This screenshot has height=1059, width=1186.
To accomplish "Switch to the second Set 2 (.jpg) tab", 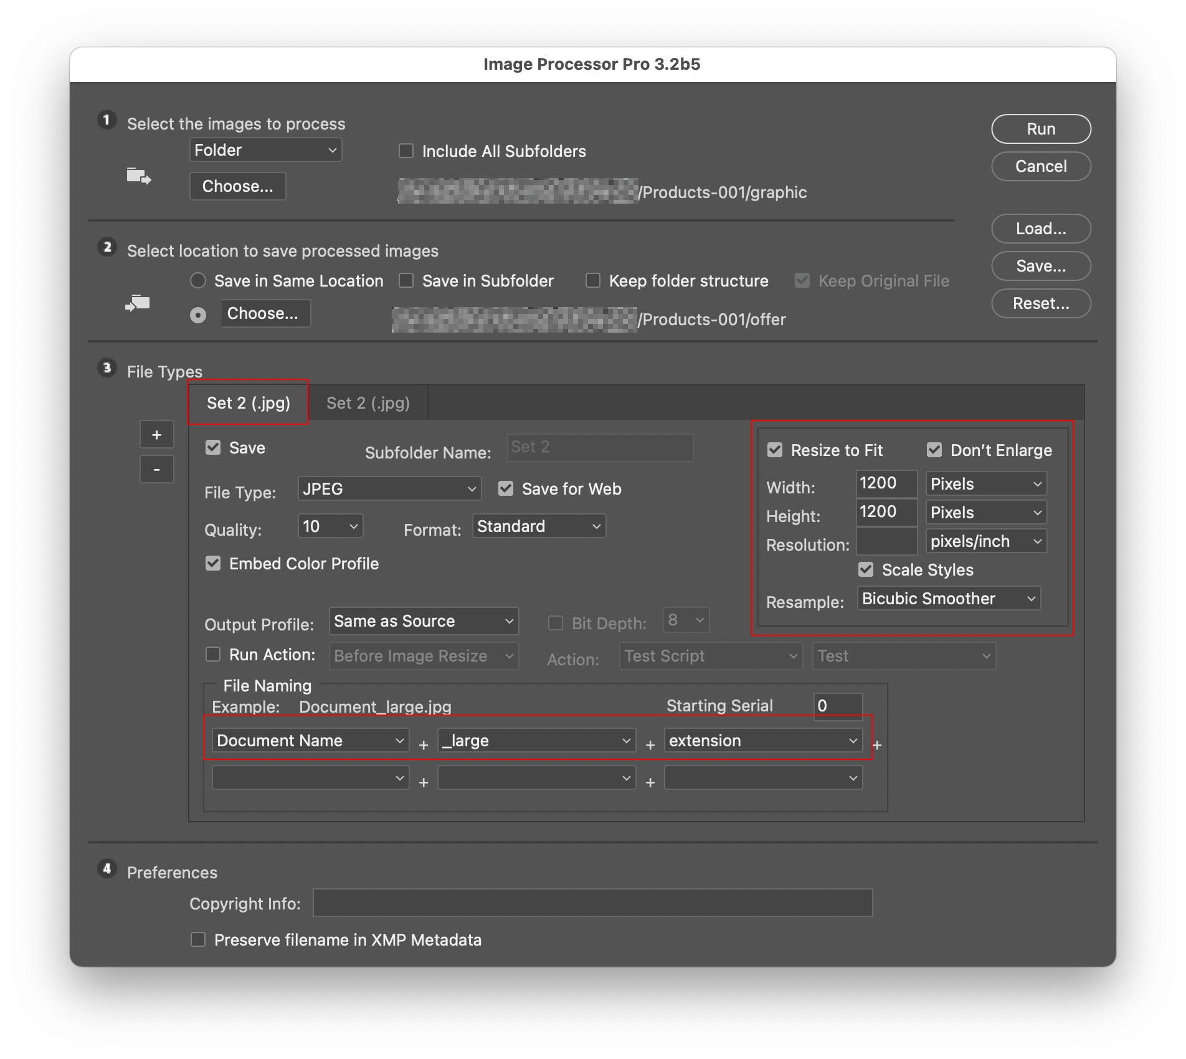I will [368, 403].
